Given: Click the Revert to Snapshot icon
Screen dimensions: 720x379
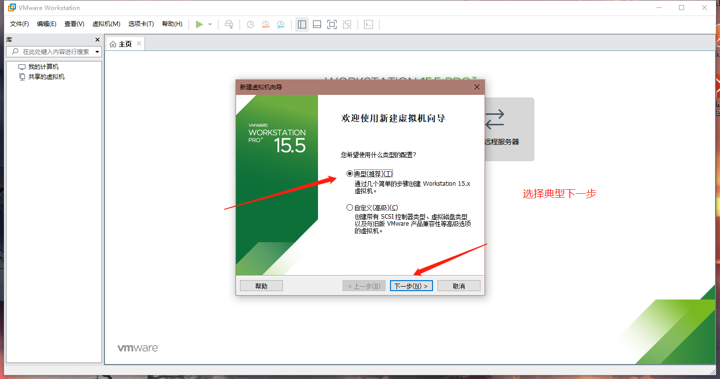Looking at the screenshot, I should coord(265,24).
